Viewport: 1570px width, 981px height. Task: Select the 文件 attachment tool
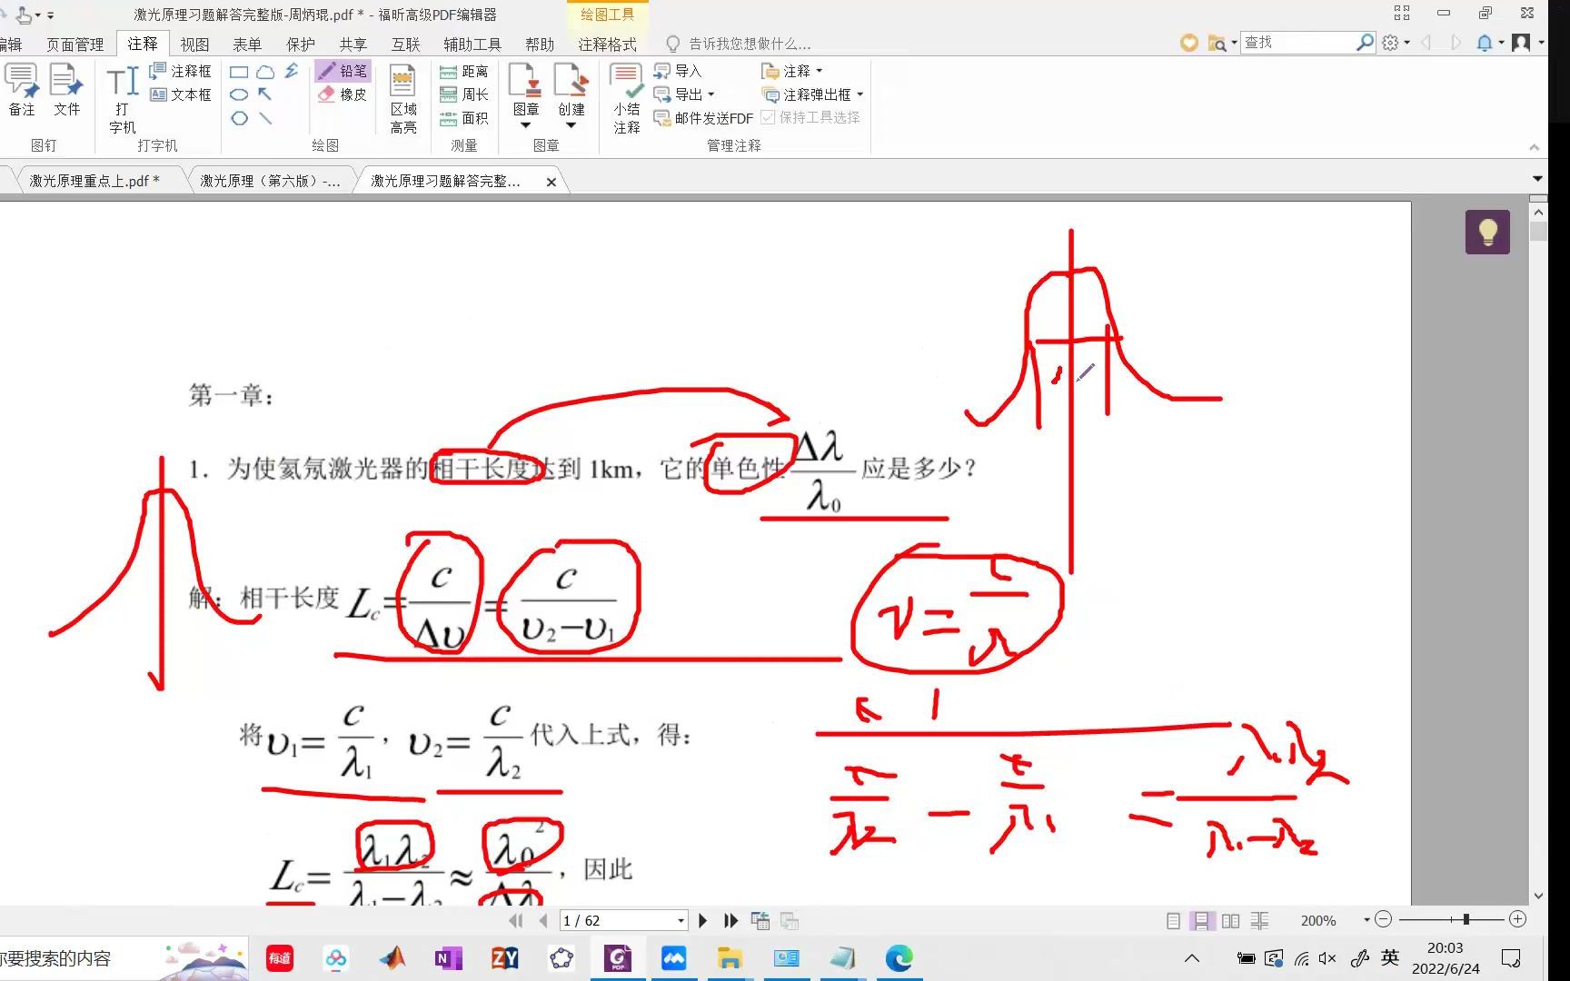point(66,90)
